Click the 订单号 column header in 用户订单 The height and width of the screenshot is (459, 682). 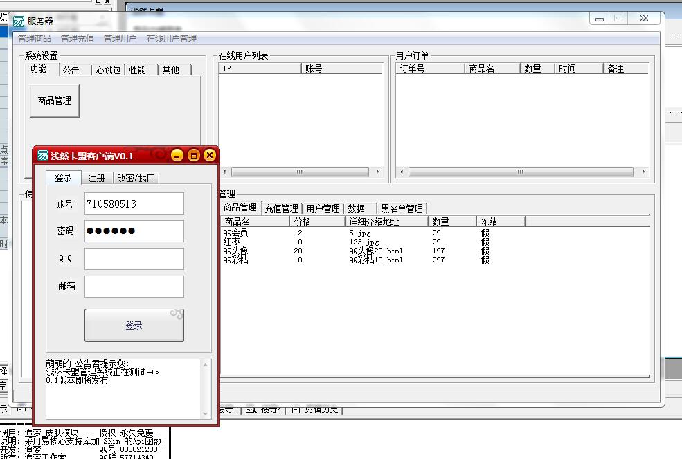point(430,69)
